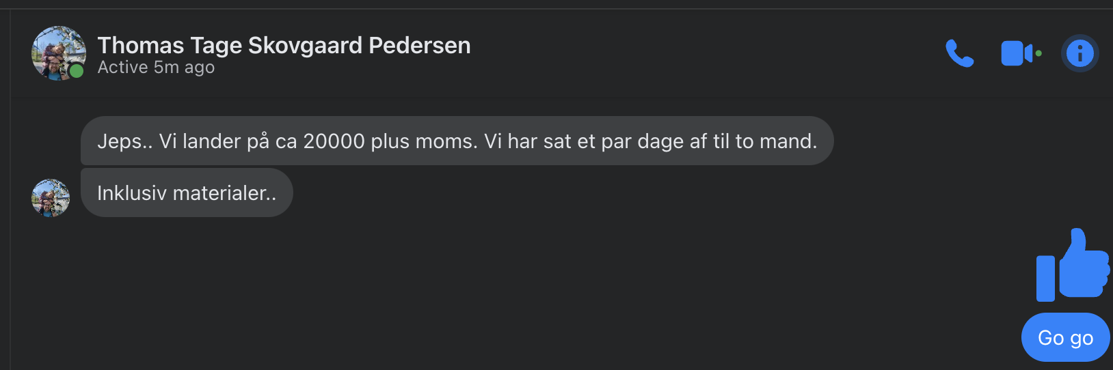
Task: Select the "Jeps.. Vi lander på" message bubble
Action: tap(457, 141)
